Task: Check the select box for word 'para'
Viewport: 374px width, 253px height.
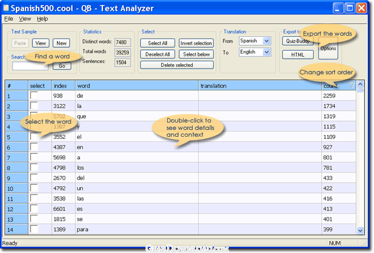Action: 34,229
